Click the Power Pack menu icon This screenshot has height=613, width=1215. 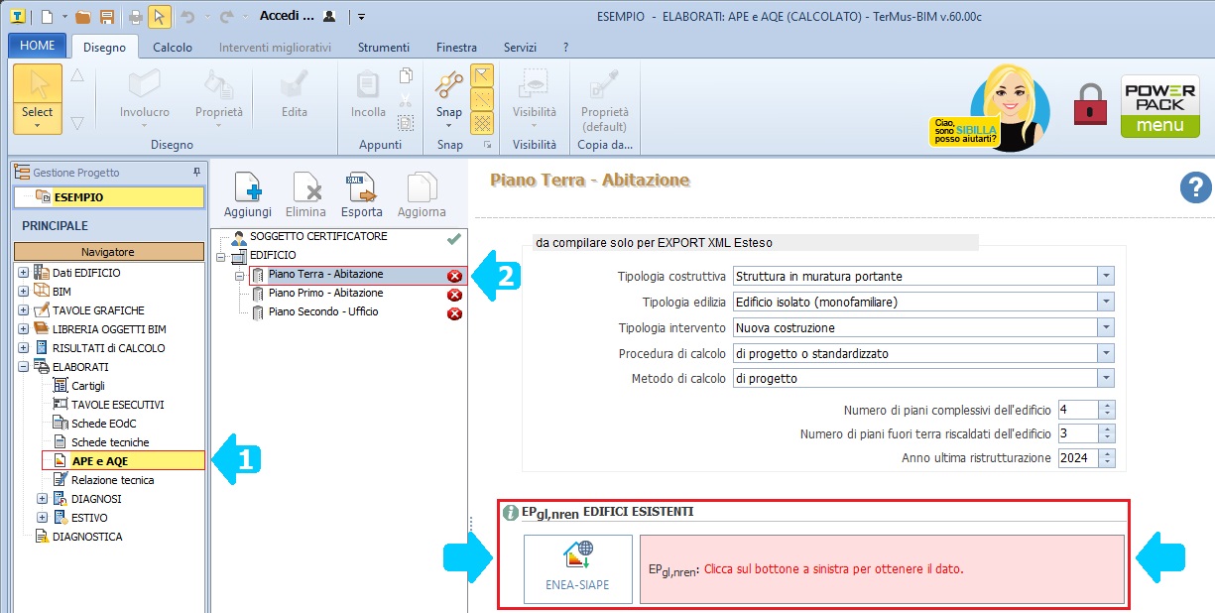(x=1159, y=107)
